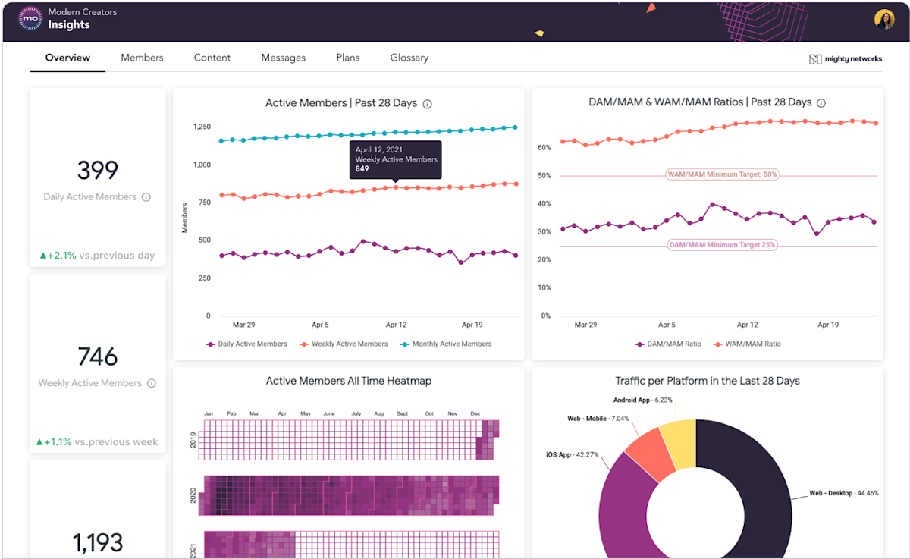The image size is (910, 559).
Task: Click the 'Android App - 6.23%' label
Action: [643, 400]
